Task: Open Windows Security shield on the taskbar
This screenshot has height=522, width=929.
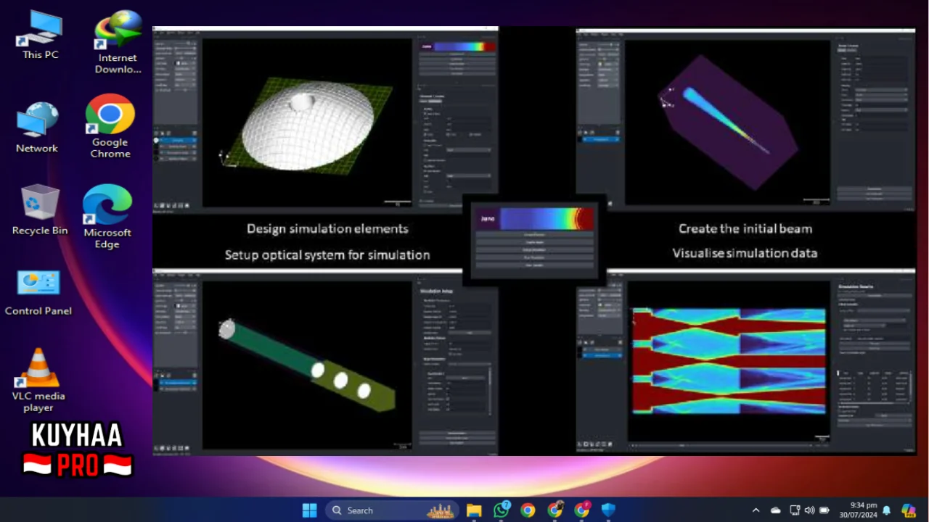Action: [609, 510]
